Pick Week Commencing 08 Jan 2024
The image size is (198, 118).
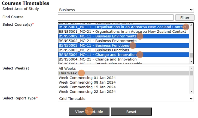87,83
